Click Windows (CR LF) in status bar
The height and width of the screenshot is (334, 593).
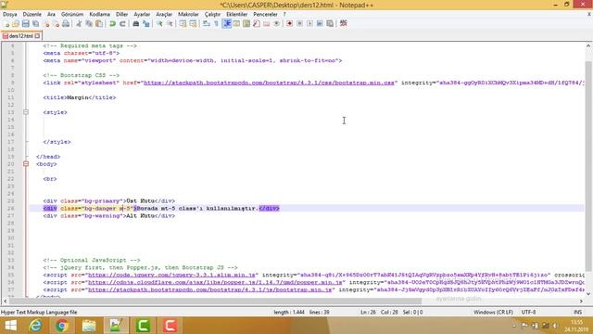pyautogui.click(x=493, y=312)
